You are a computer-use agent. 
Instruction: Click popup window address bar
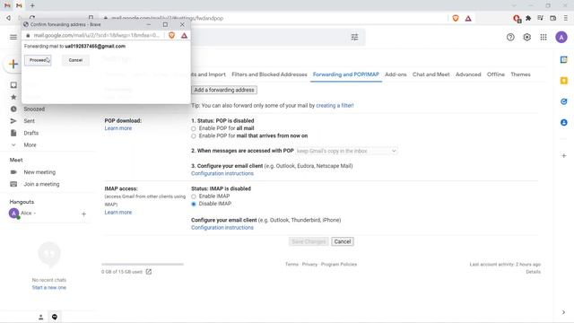tap(96, 35)
